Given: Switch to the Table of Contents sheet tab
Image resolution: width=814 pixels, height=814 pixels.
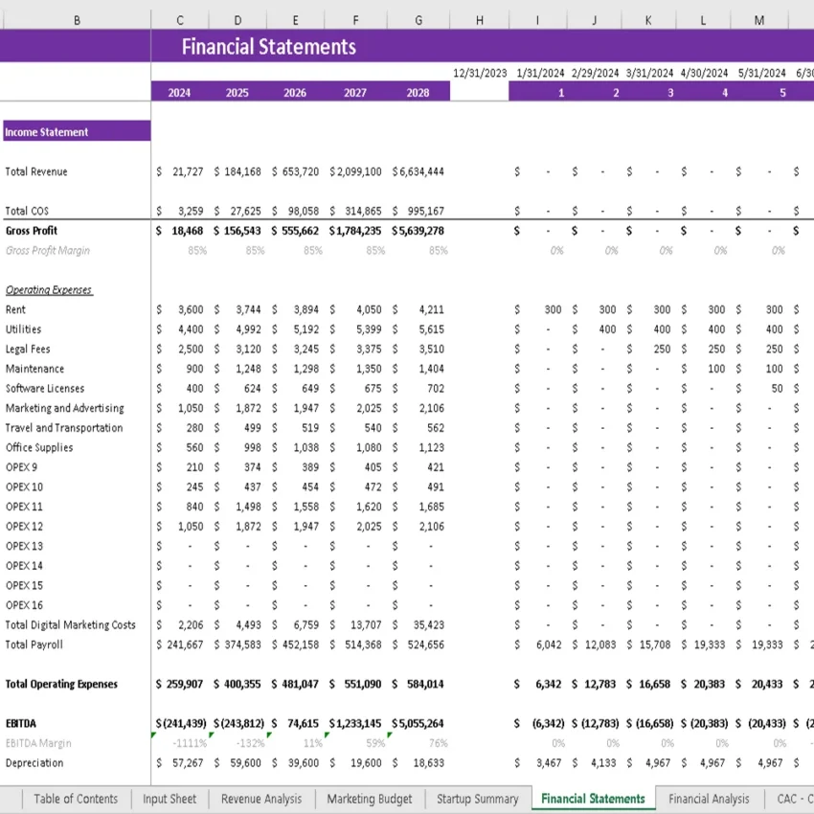Looking at the screenshot, I should [76, 799].
